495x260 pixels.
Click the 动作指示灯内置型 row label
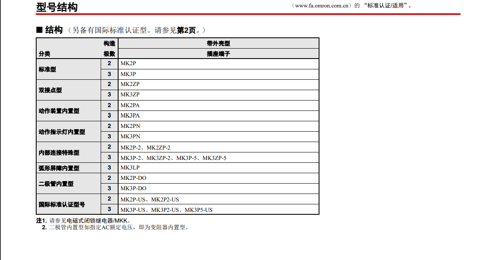[x=62, y=132]
